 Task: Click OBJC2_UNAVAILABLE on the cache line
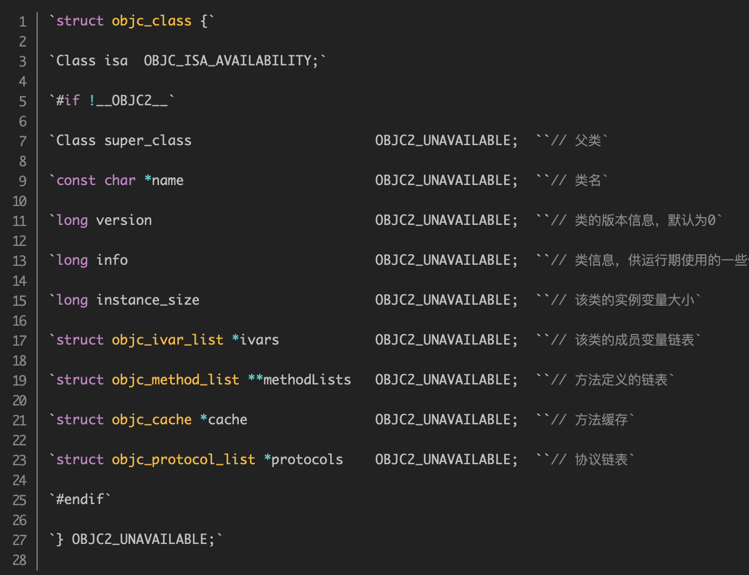(x=446, y=420)
